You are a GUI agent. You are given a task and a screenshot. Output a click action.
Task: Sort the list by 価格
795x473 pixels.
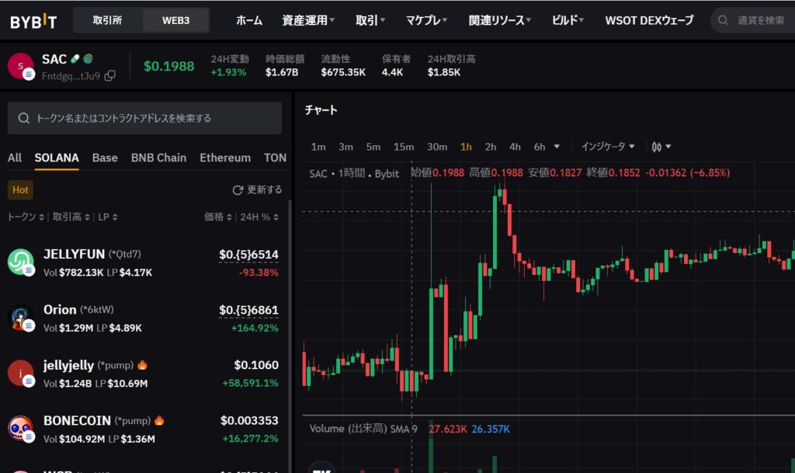(x=217, y=217)
